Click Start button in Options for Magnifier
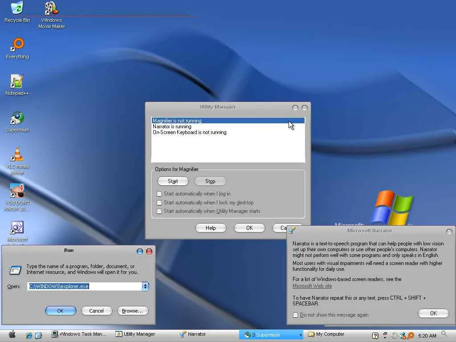Screen dimensions: 456x342 point(173,181)
